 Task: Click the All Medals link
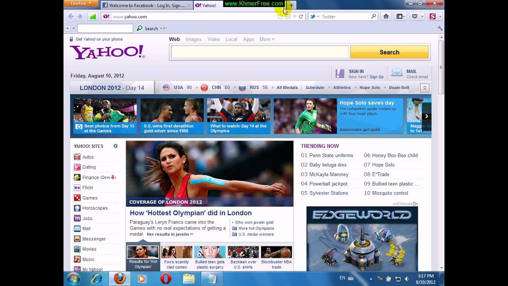(x=287, y=87)
